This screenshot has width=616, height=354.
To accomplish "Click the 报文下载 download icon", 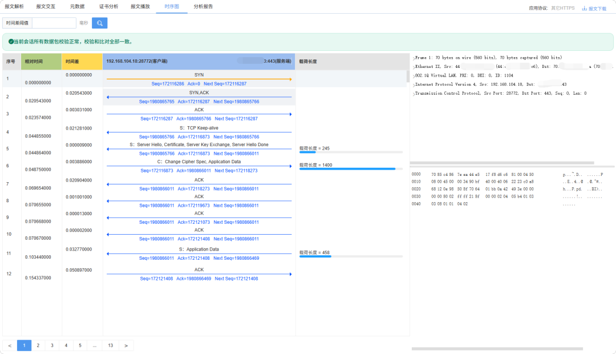I will (x=584, y=8).
